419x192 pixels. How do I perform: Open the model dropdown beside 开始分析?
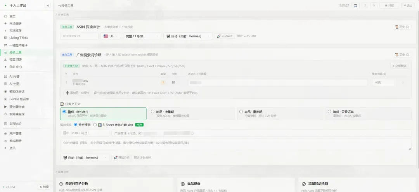pyautogui.click(x=85, y=158)
